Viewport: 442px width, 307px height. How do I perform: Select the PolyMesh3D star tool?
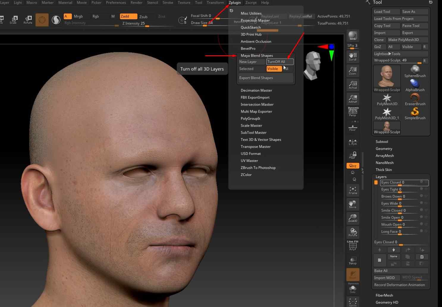point(387,99)
